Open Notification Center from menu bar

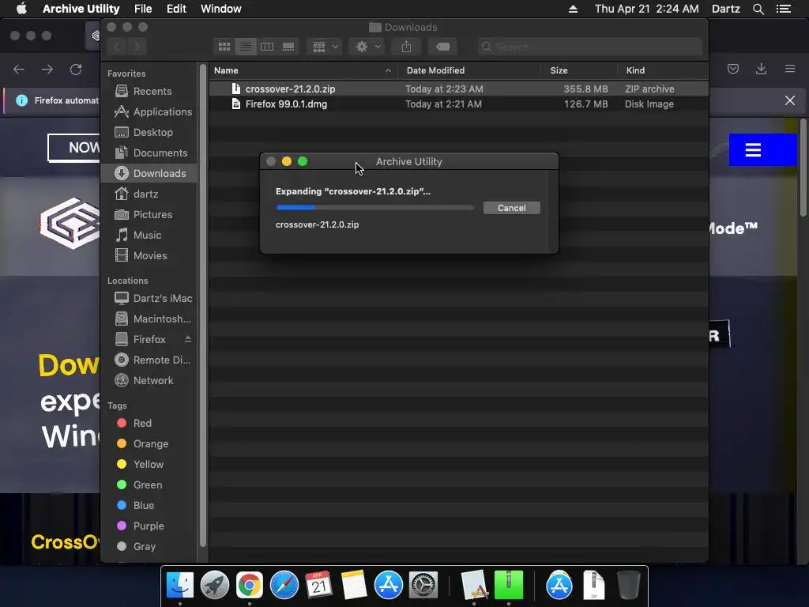point(784,9)
